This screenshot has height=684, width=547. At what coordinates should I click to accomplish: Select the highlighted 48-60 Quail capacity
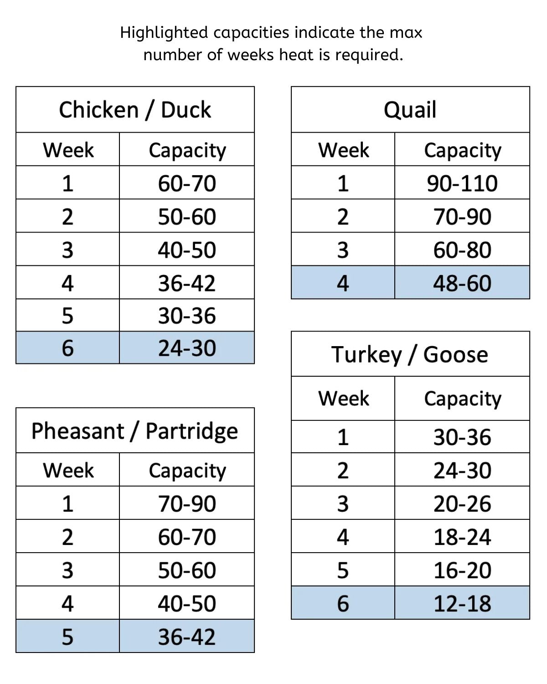[x=462, y=283]
